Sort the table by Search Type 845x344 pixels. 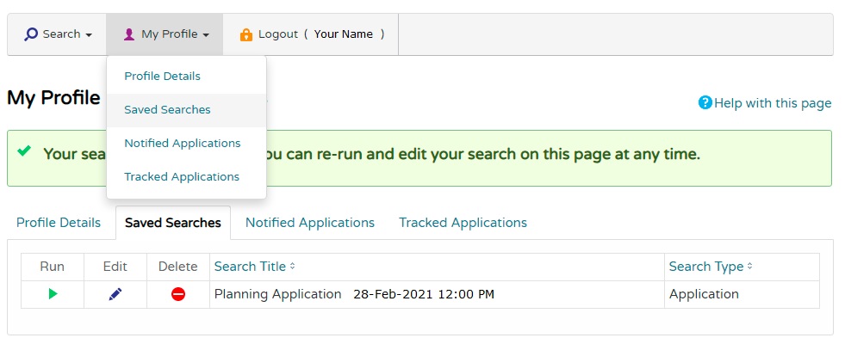710,267
